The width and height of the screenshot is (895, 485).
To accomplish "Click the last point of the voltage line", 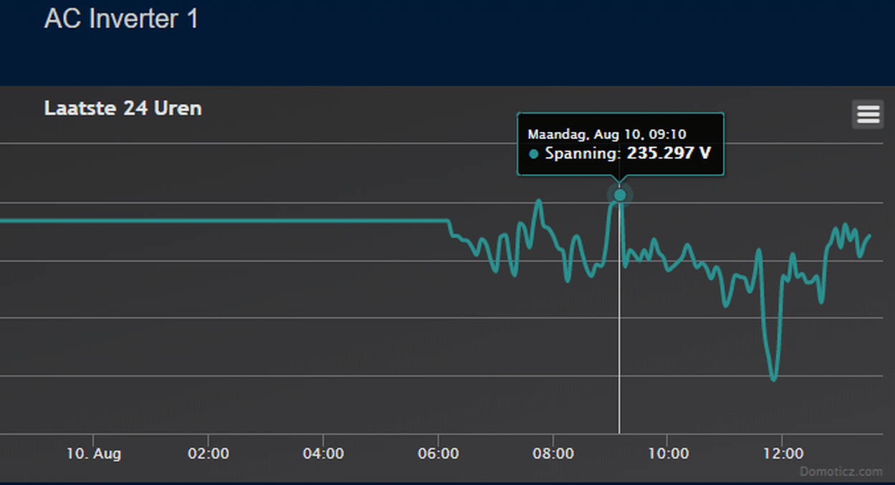I will [870, 236].
